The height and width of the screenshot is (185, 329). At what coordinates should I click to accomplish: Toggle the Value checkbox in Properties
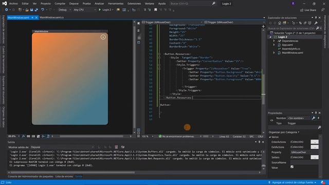click(x=292, y=166)
